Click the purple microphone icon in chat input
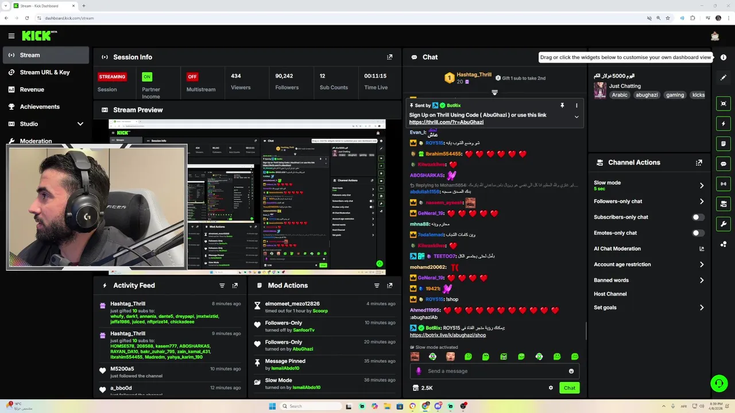 tap(419, 371)
